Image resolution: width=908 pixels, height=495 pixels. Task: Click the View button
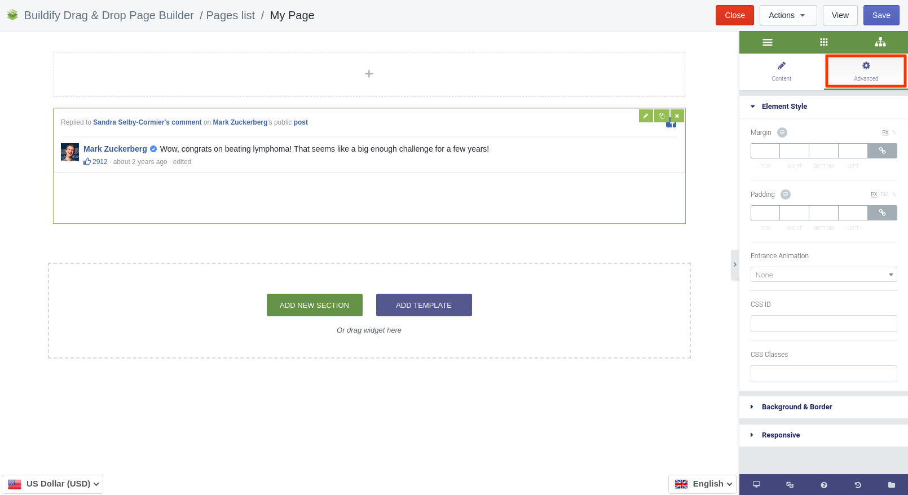(x=840, y=15)
